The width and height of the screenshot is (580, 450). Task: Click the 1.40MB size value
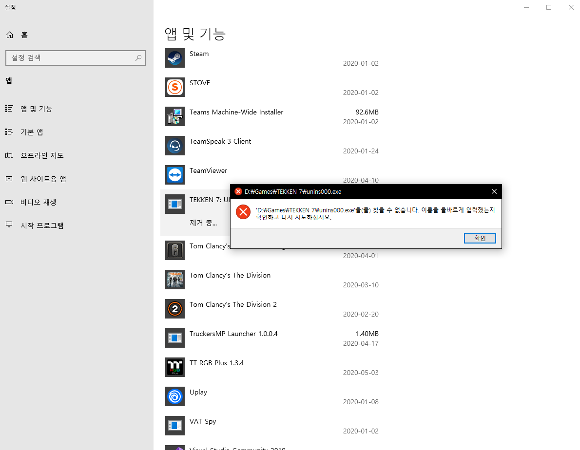pyautogui.click(x=367, y=334)
